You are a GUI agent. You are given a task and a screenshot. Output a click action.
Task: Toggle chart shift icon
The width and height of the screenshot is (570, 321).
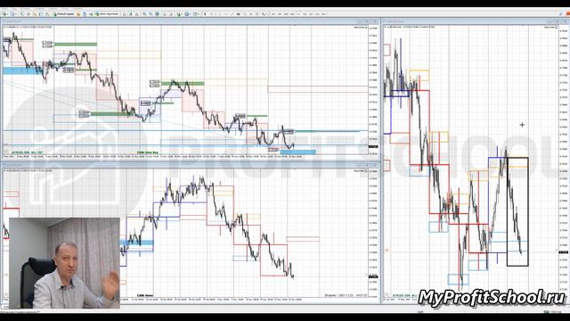point(172,14)
